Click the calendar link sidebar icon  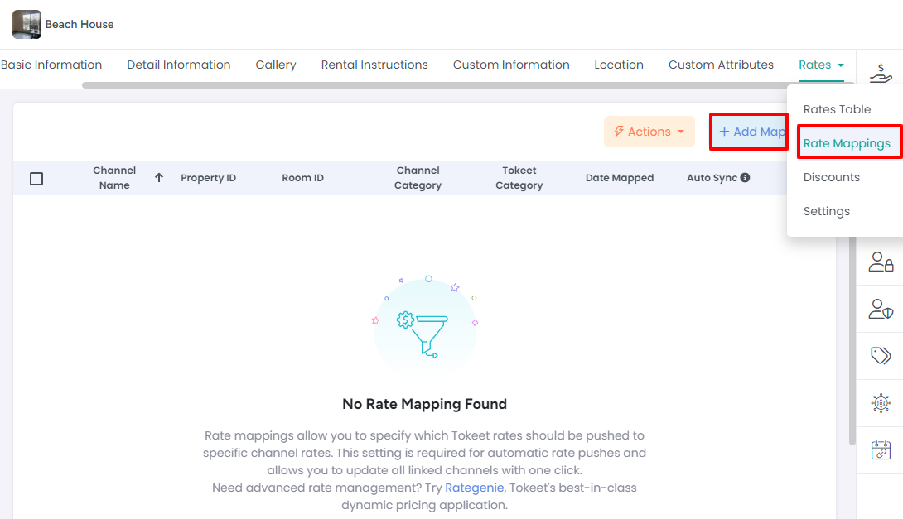tap(880, 450)
